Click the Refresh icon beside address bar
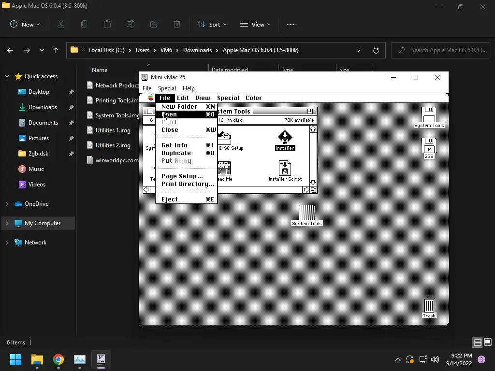Viewport: 495px width, 371px height. [376, 50]
